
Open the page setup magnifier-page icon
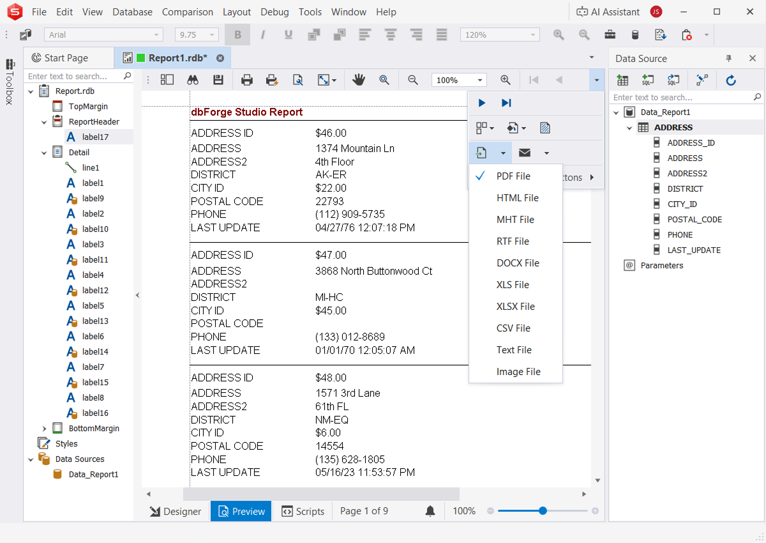[x=297, y=80]
